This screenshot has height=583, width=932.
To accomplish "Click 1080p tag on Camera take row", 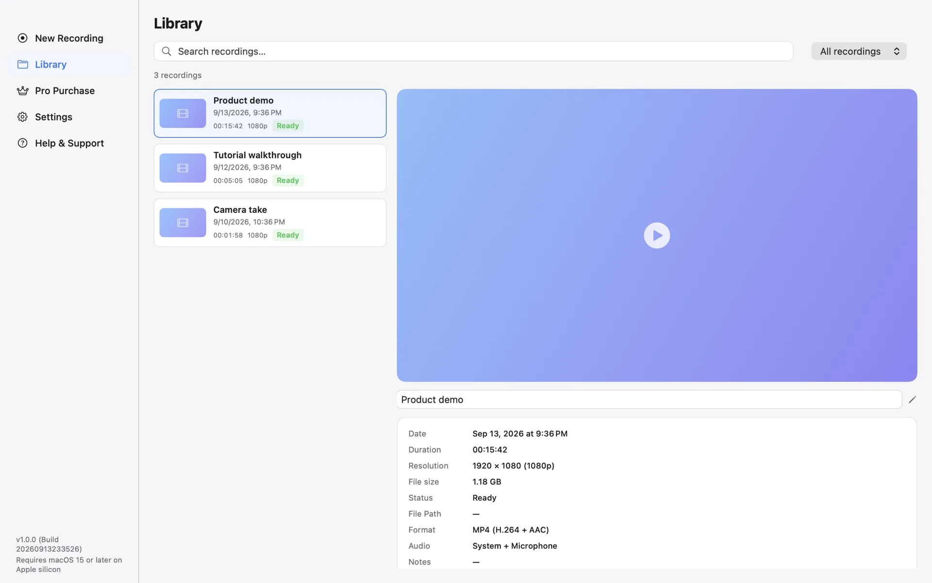I will click(257, 235).
